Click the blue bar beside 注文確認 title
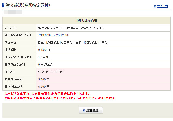Image resolution: width=173 pixels, height=121 pixels. point(3,5)
